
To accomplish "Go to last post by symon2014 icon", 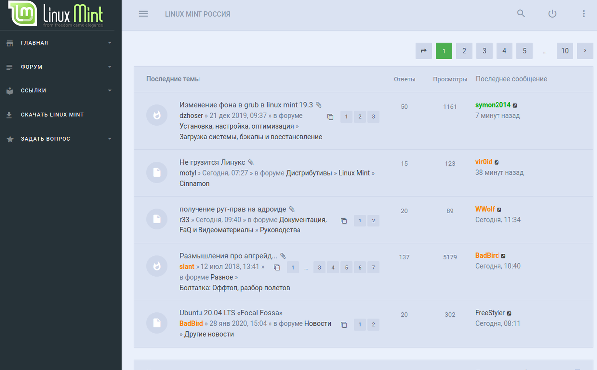I will (x=515, y=105).
